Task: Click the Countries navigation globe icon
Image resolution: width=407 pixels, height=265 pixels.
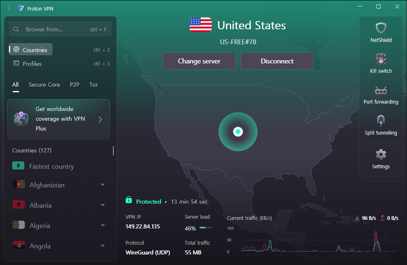Action: point(16,49)
